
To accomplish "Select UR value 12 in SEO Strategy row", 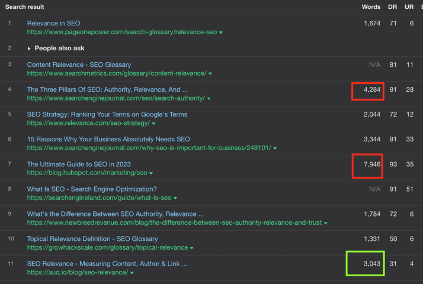I will coord(410,114).
